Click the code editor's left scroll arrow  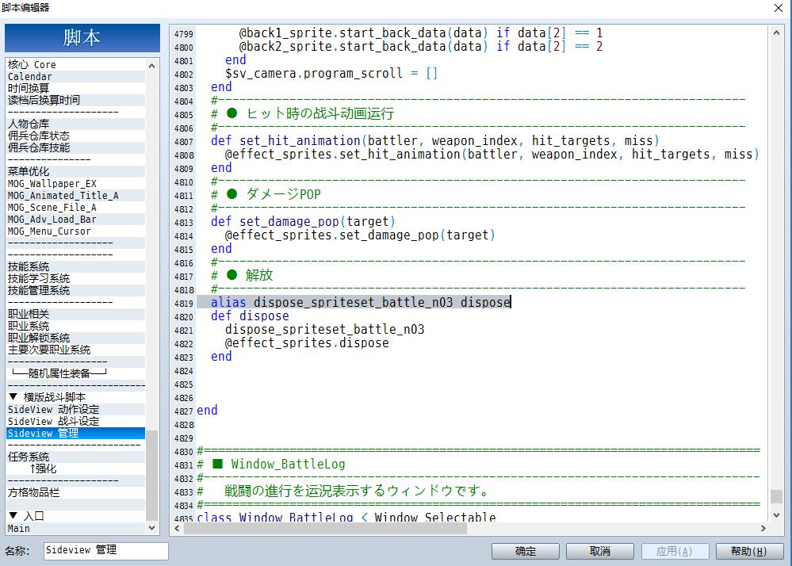[x=177, y=528]
